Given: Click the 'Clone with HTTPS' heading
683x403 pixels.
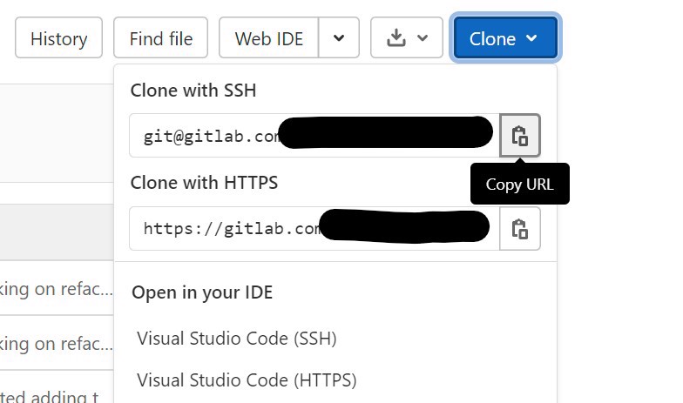Looking at the screenshot, I should coord(204,183).
